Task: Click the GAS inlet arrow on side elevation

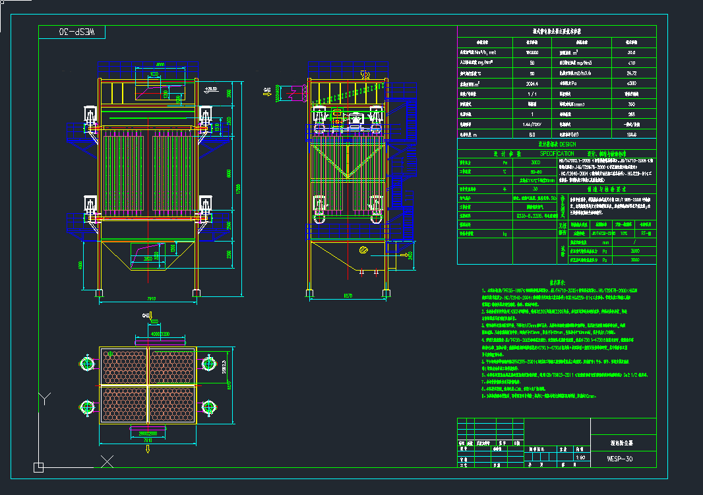Action: (x=268, y=94)
